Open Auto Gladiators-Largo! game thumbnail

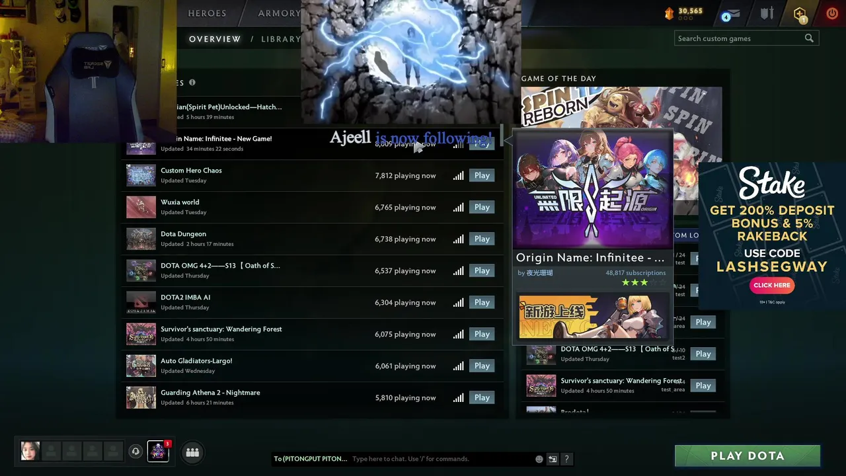pos(141,366)
